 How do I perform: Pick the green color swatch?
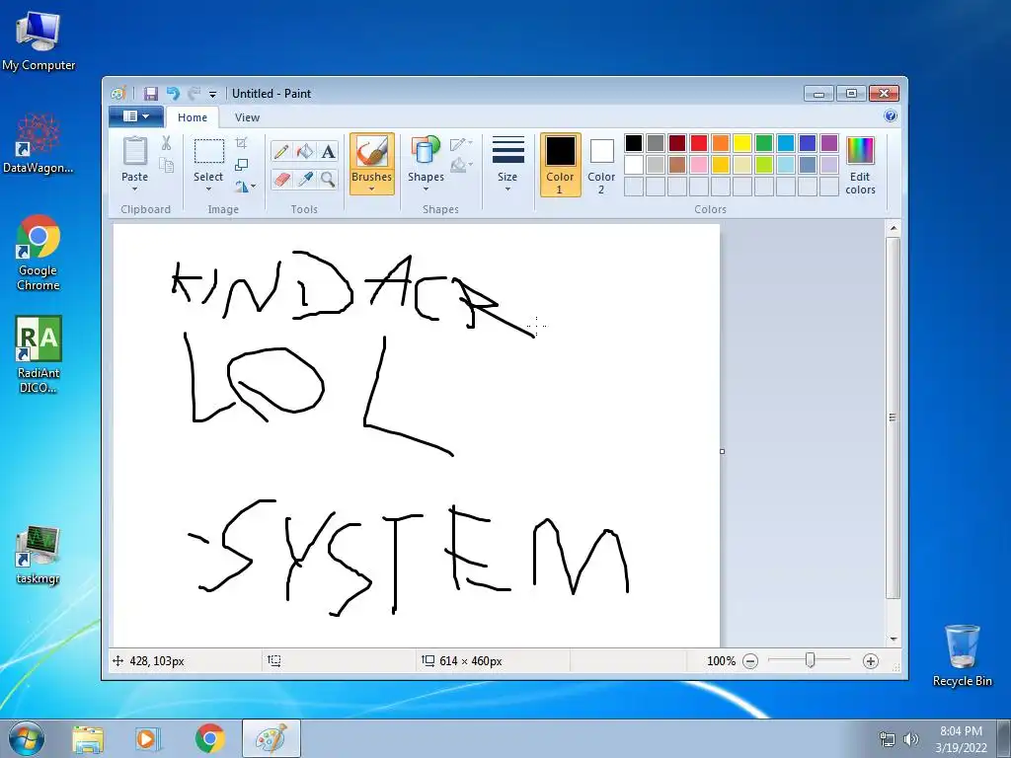tap(764, 143)
